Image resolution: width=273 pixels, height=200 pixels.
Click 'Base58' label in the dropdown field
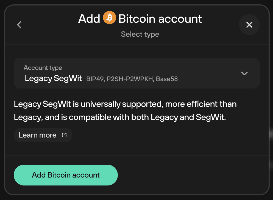tap(167, 79)
